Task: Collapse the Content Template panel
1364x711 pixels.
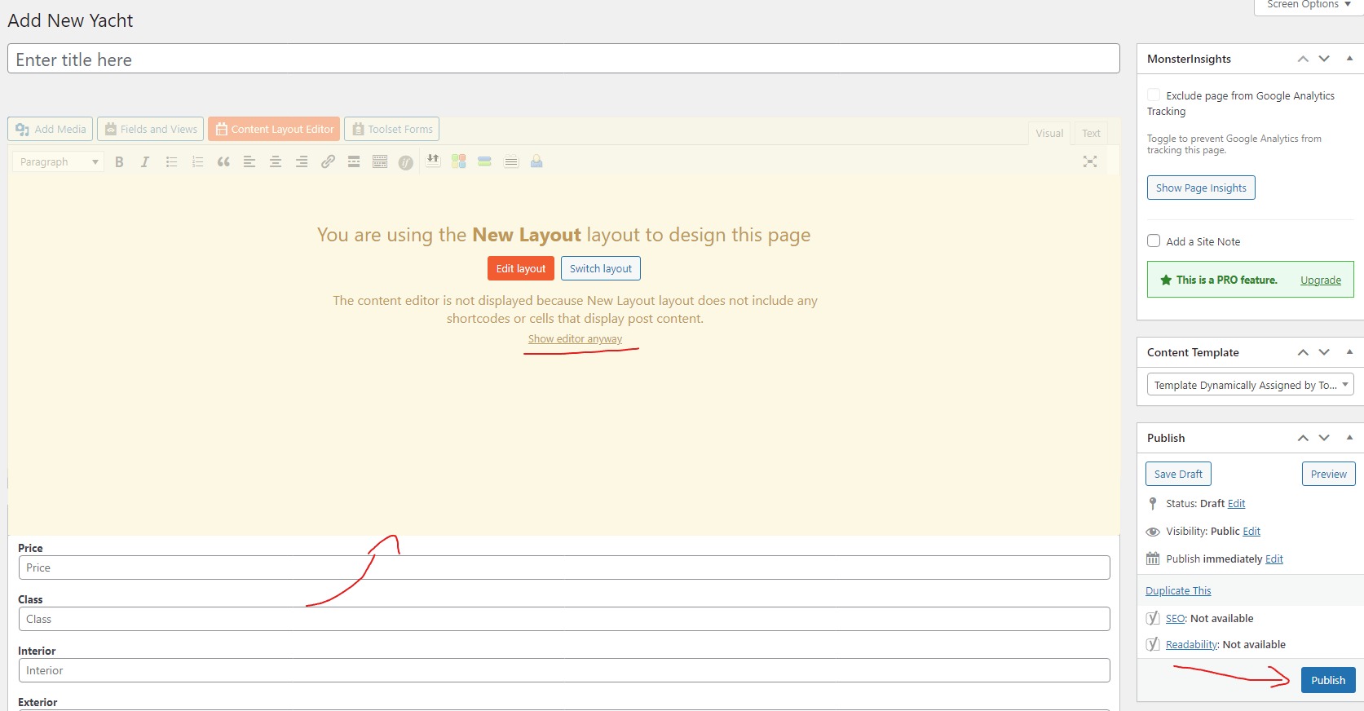Action: pos(1349,352)
